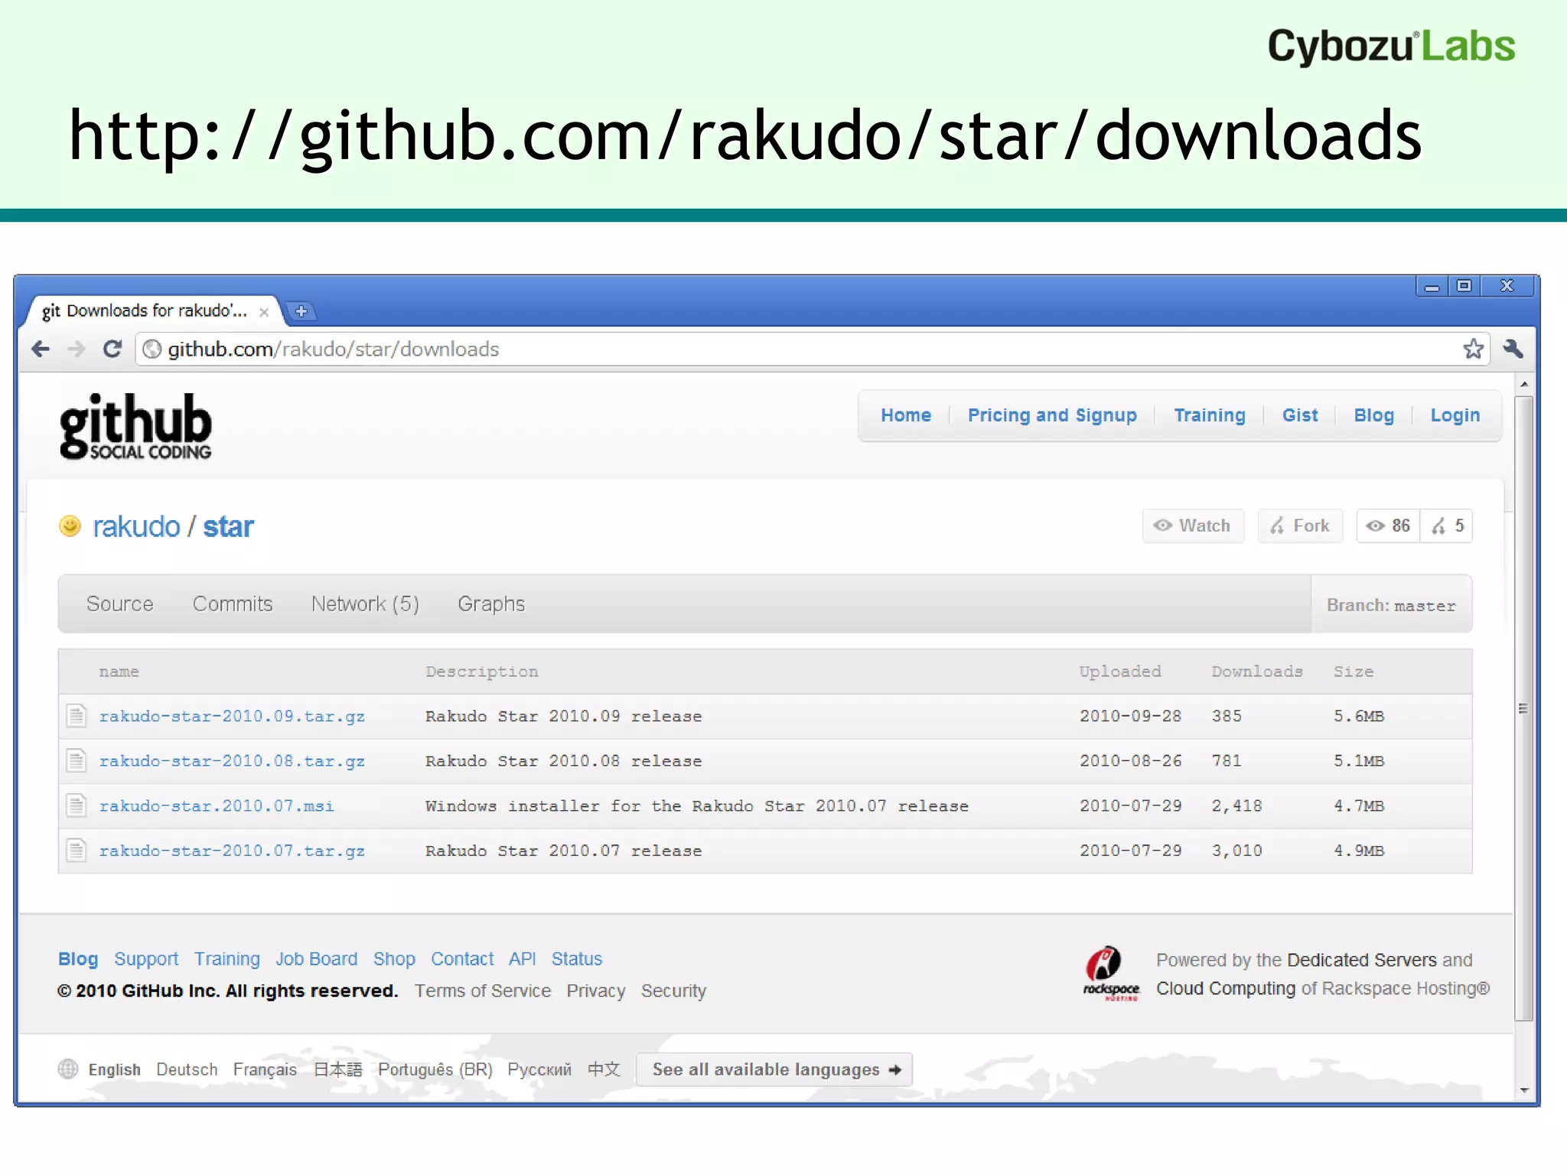1567x1175 pixels.
Task: Open the Shop link
Action: click(x=394, y=959)
